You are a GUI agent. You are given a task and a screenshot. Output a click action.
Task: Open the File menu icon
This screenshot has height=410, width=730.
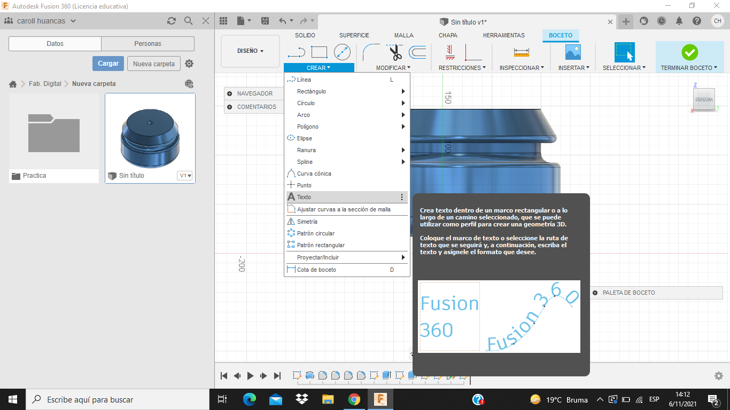(244, 21)
